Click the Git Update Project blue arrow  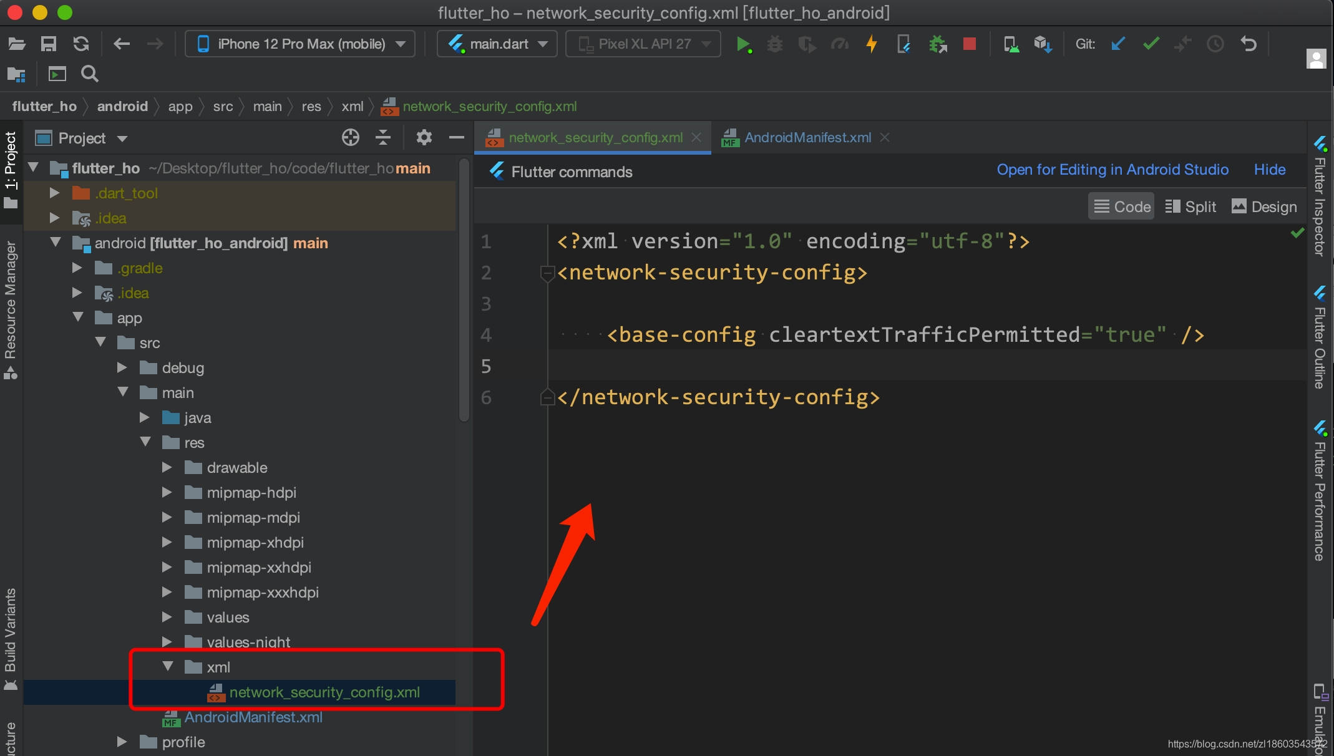coord(1118,44)
